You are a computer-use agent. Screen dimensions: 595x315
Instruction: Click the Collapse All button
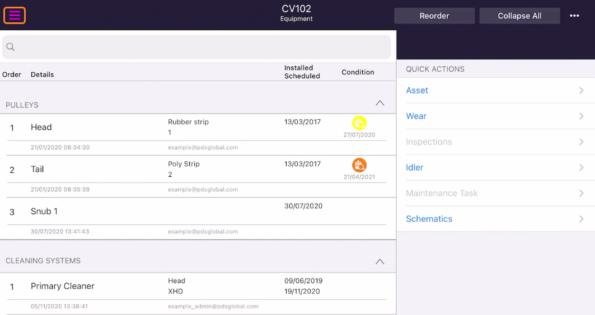click(x=519, y=16)
